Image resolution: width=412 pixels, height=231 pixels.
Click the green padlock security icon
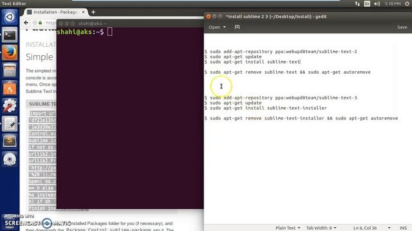pos(40,23)
